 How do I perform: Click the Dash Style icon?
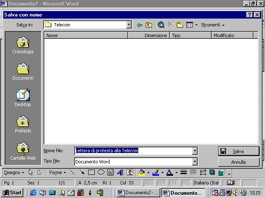193,172
